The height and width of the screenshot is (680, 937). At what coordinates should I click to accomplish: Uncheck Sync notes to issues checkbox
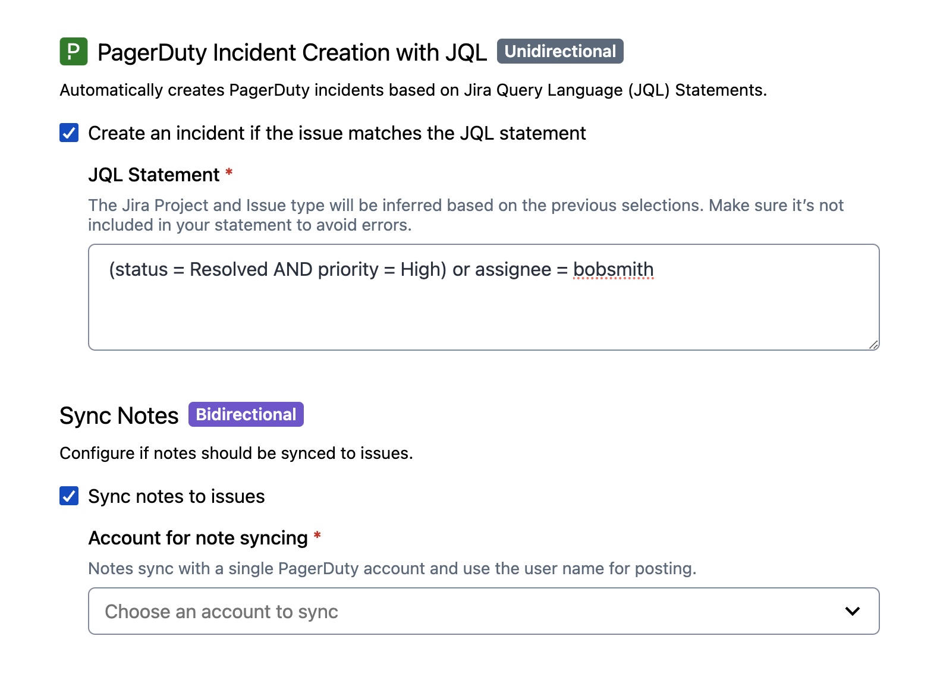click(69, 496)
